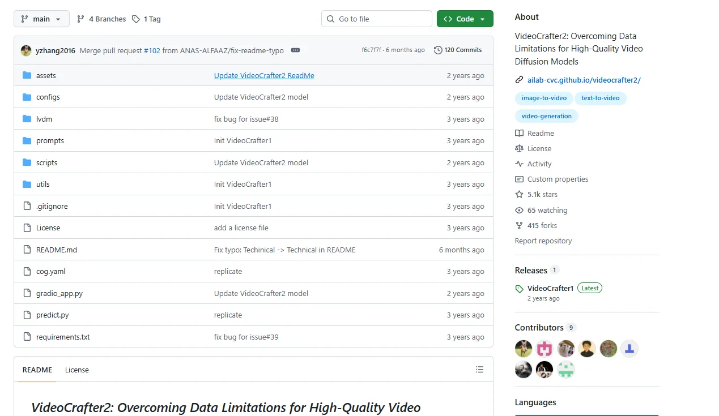Click the Activity pulse icon
The height and width of the screenshot is (416, 719).
(519, 164)
